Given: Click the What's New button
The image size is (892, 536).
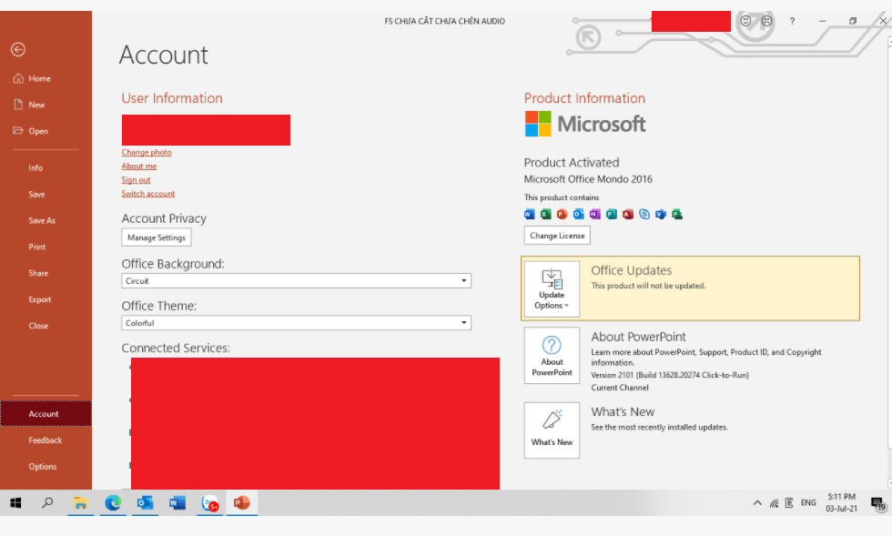Looking at the screenshot, I should coord(552,430).
